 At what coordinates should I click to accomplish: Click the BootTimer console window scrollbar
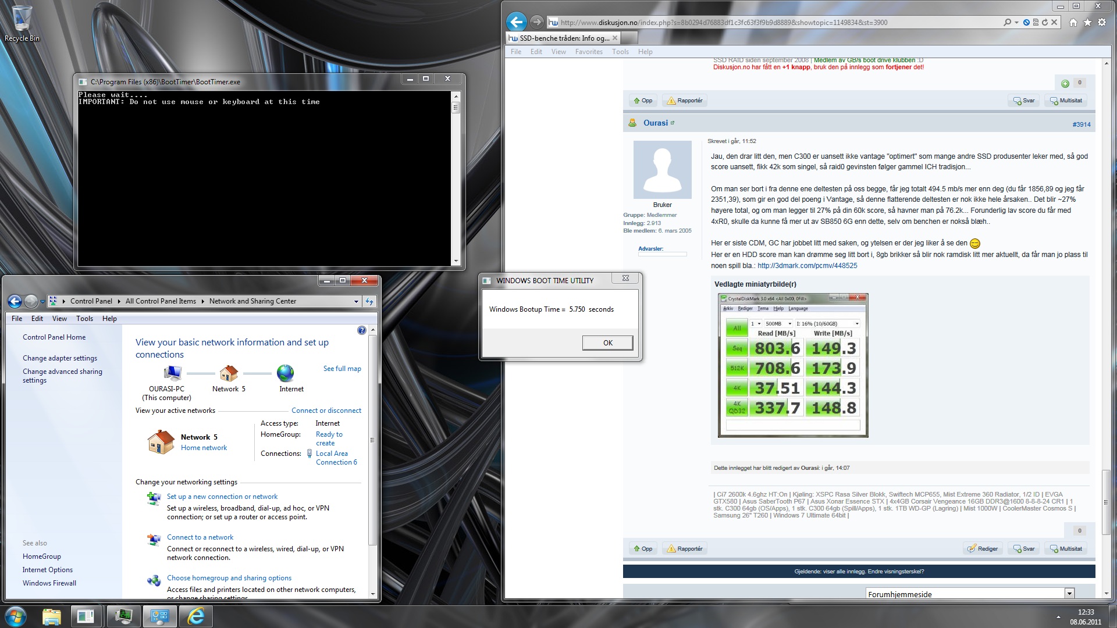pyautogui.click(x=456, y=178)
